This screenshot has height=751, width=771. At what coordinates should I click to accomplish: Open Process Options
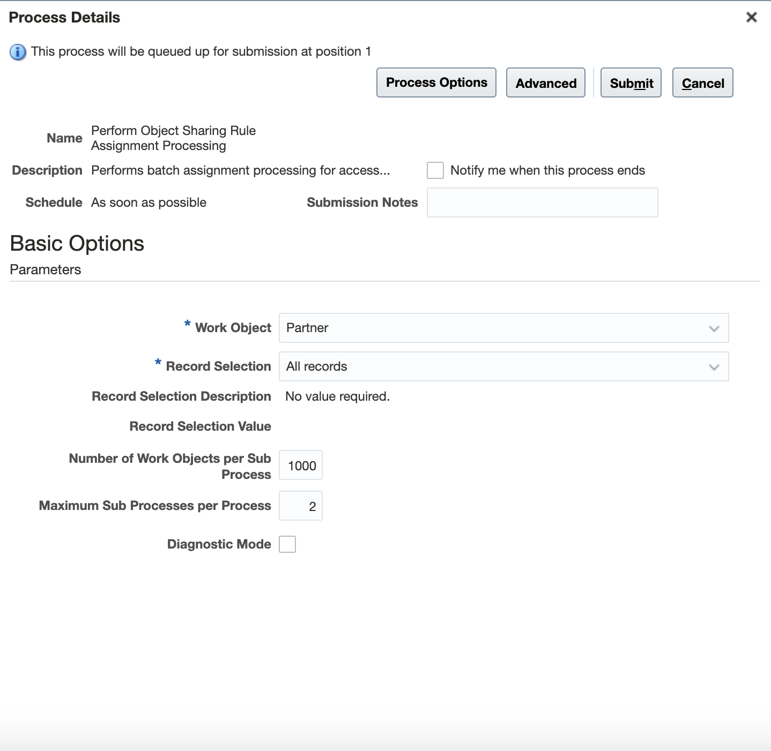(x=436, y=82)
